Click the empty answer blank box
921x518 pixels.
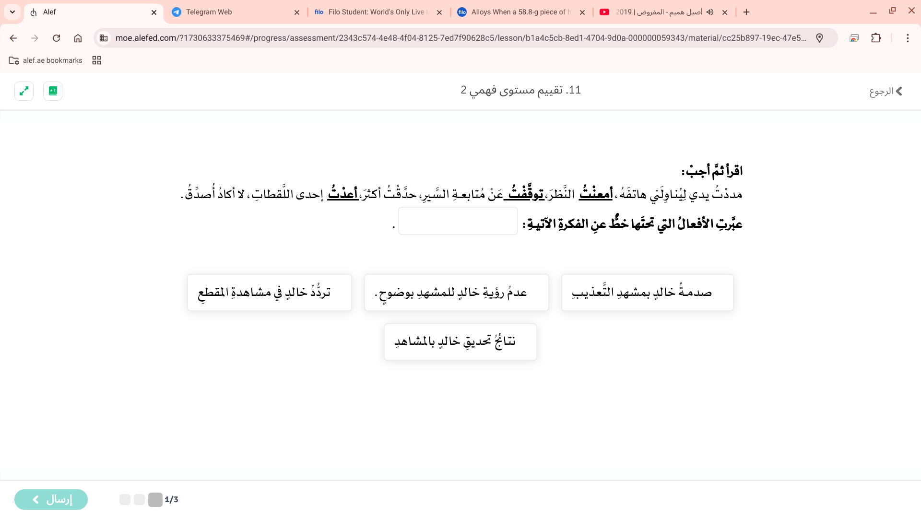point(458,221)
